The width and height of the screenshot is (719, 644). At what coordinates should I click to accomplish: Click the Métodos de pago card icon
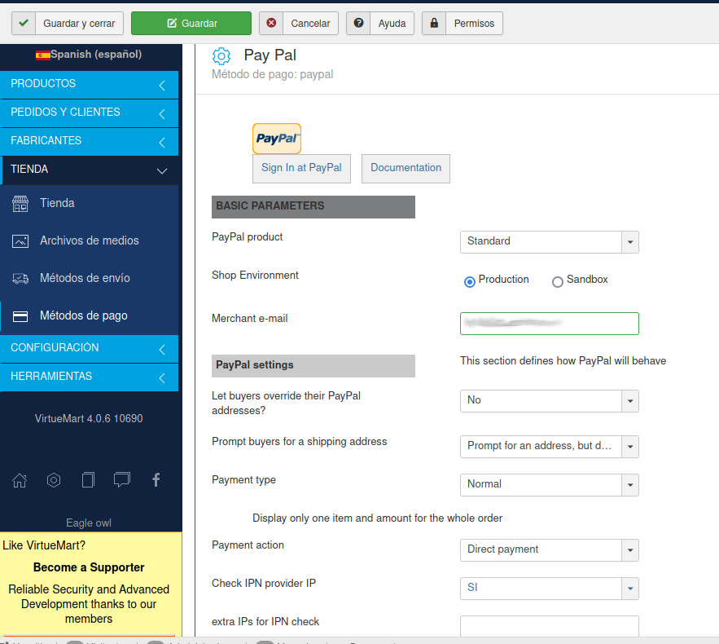coord(20,316)
